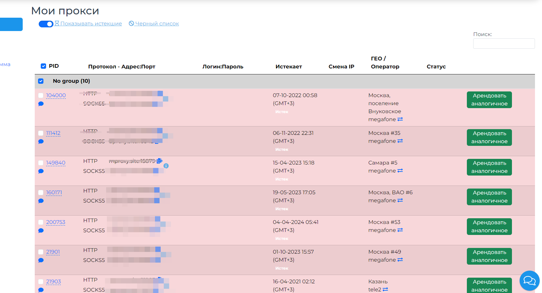Click operator swap icon for Москва #35
The height and width of the screenshot is (293, 542).
(x=400, y=141)
